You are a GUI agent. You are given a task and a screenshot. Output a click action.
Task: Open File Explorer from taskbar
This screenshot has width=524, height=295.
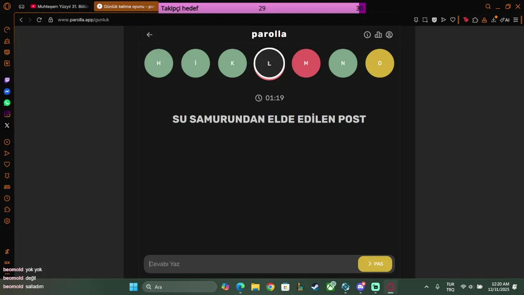pyautogui.click(x=255, y=287)
